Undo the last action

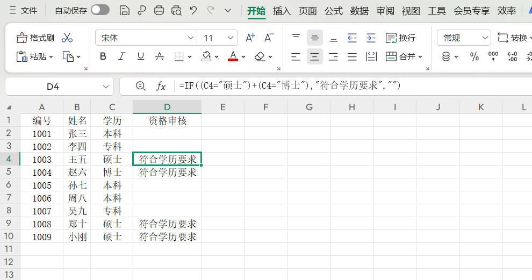coord(193,10)
